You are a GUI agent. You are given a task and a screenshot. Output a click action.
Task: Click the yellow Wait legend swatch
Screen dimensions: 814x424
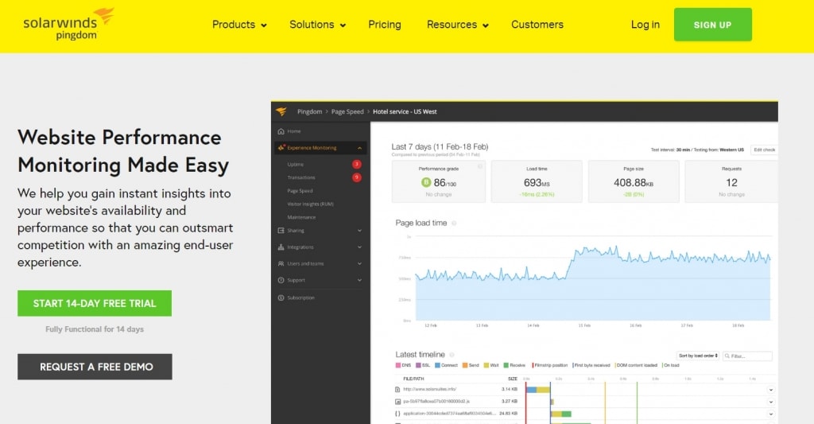point(486,365)
